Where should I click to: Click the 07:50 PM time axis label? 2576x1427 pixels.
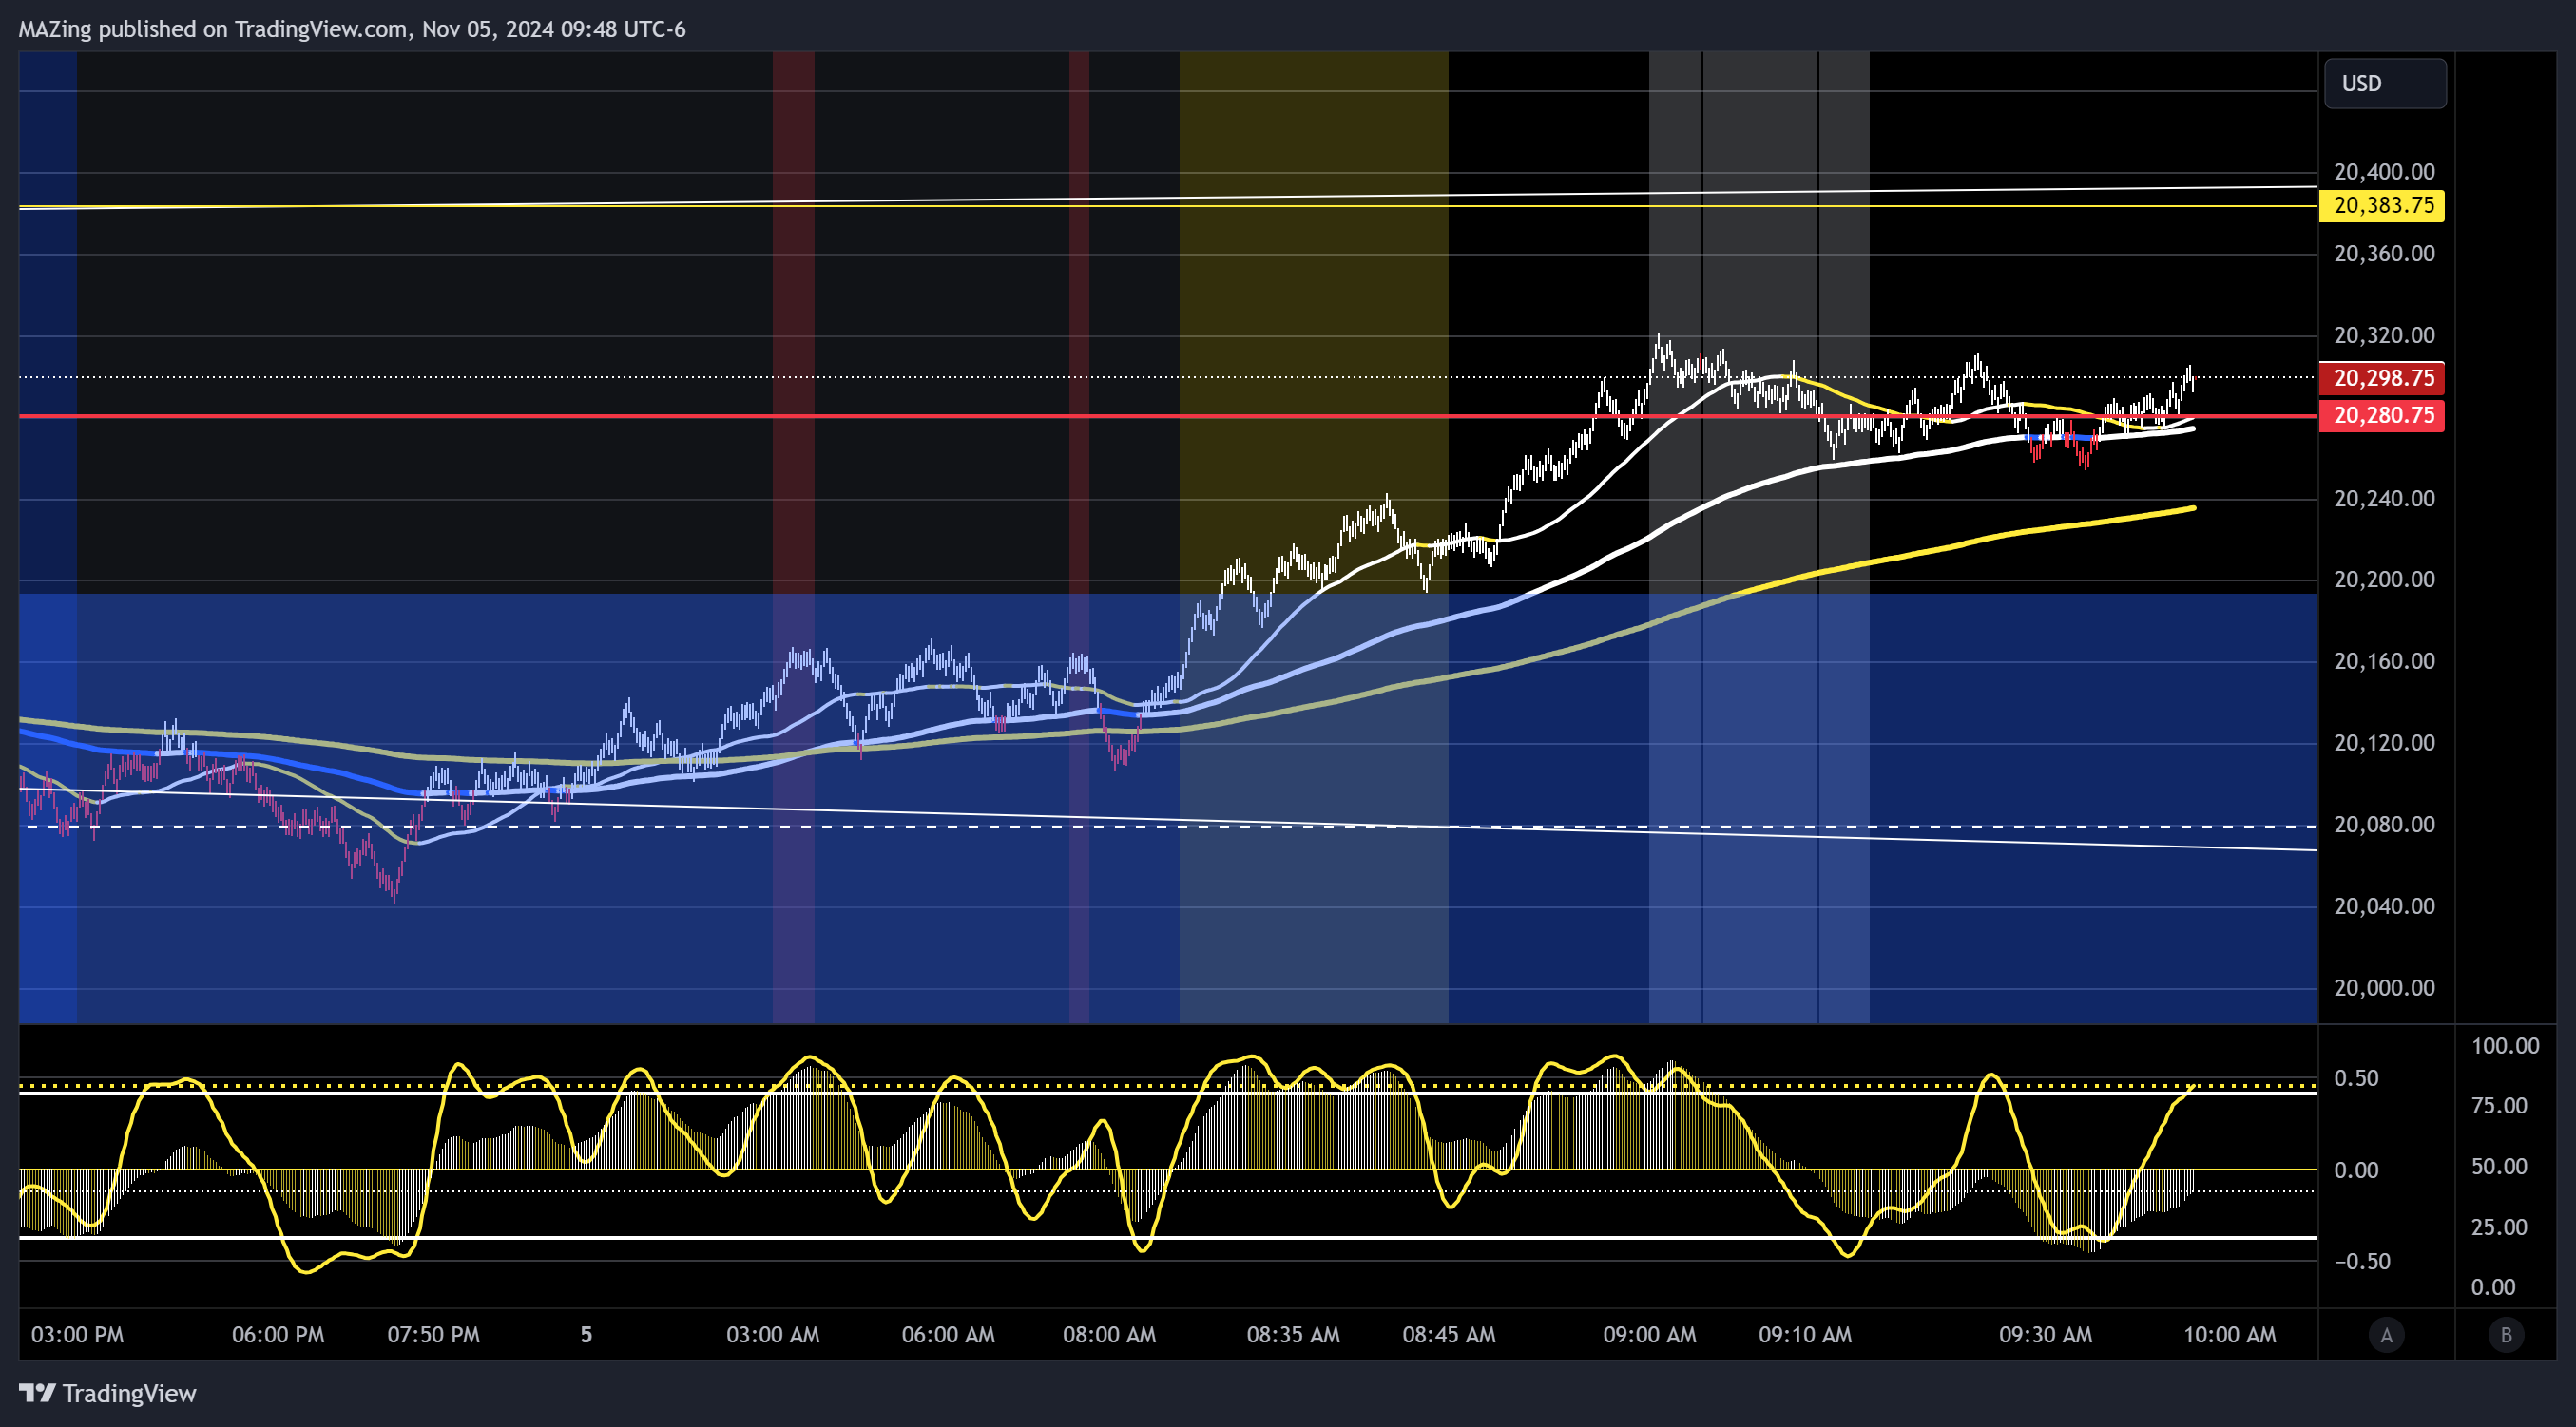(x=433, y=1335)
